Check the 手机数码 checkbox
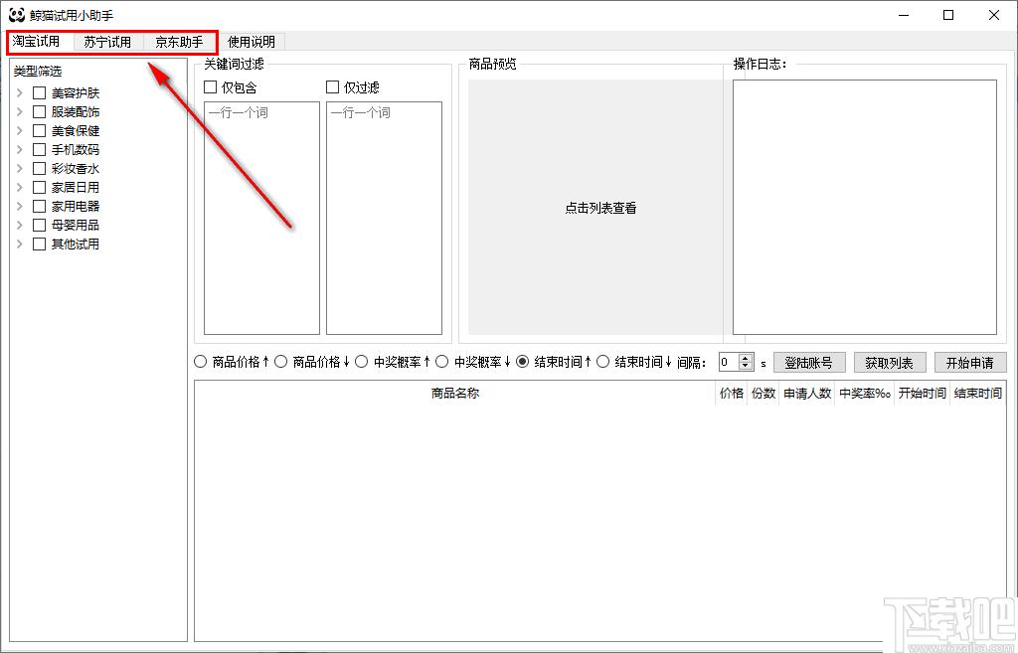The image size is (1018, 653). point(39,149)
